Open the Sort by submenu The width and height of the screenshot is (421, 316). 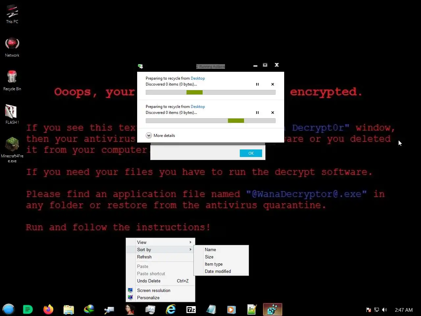[x=161, y=250]
